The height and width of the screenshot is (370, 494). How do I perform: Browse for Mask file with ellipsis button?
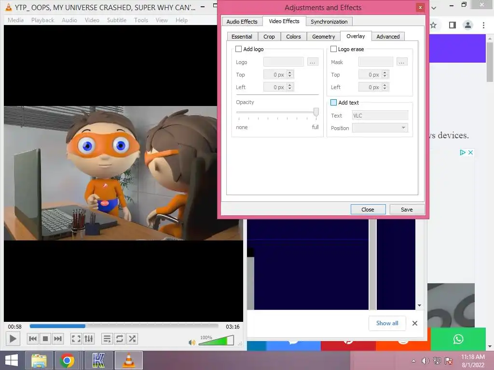401,62
